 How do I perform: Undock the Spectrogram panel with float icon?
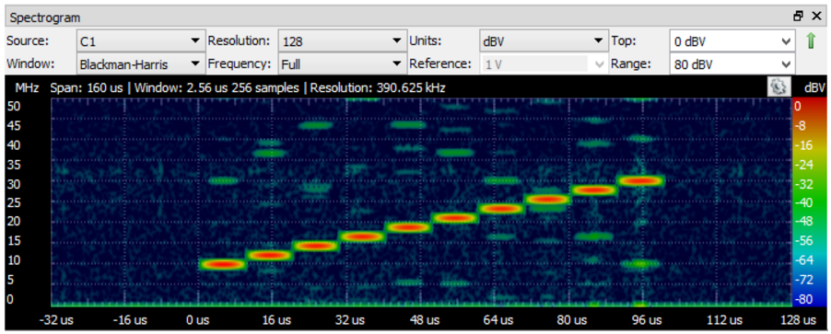[x=799, y=17]
